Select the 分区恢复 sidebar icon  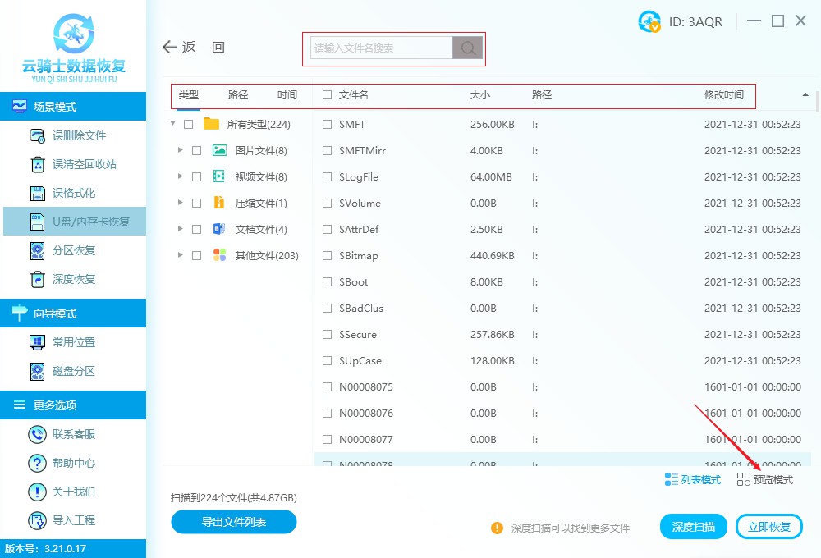pyautogui.click(x=38, y=249)
